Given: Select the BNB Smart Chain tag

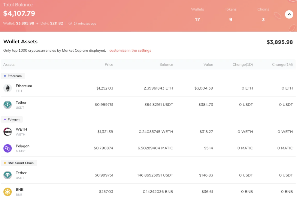Looking at the screenshot, I should pos(19,163).
